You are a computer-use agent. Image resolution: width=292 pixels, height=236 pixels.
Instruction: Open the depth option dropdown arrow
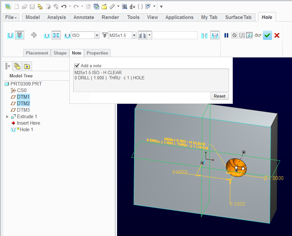(x=149, y=35)
